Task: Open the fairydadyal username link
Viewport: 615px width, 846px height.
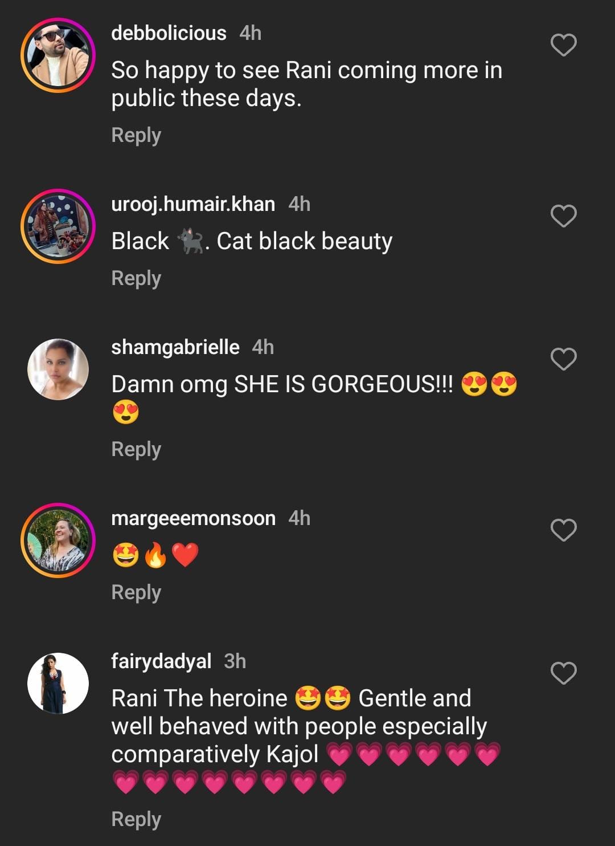Action: click(161, 661)
